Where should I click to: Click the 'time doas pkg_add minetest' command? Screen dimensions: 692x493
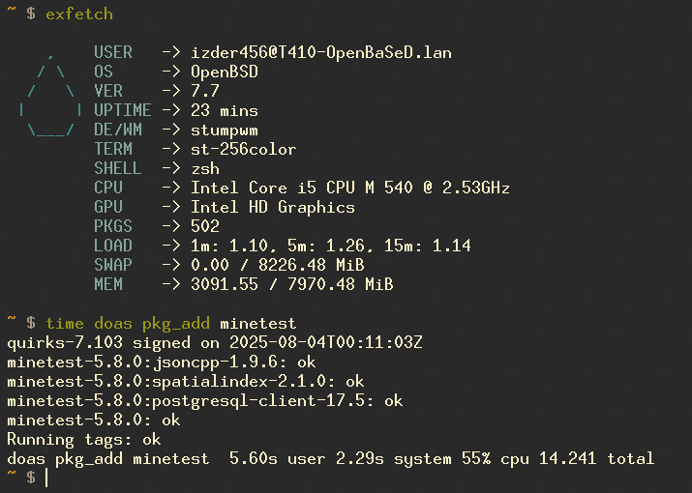[170, 324]
